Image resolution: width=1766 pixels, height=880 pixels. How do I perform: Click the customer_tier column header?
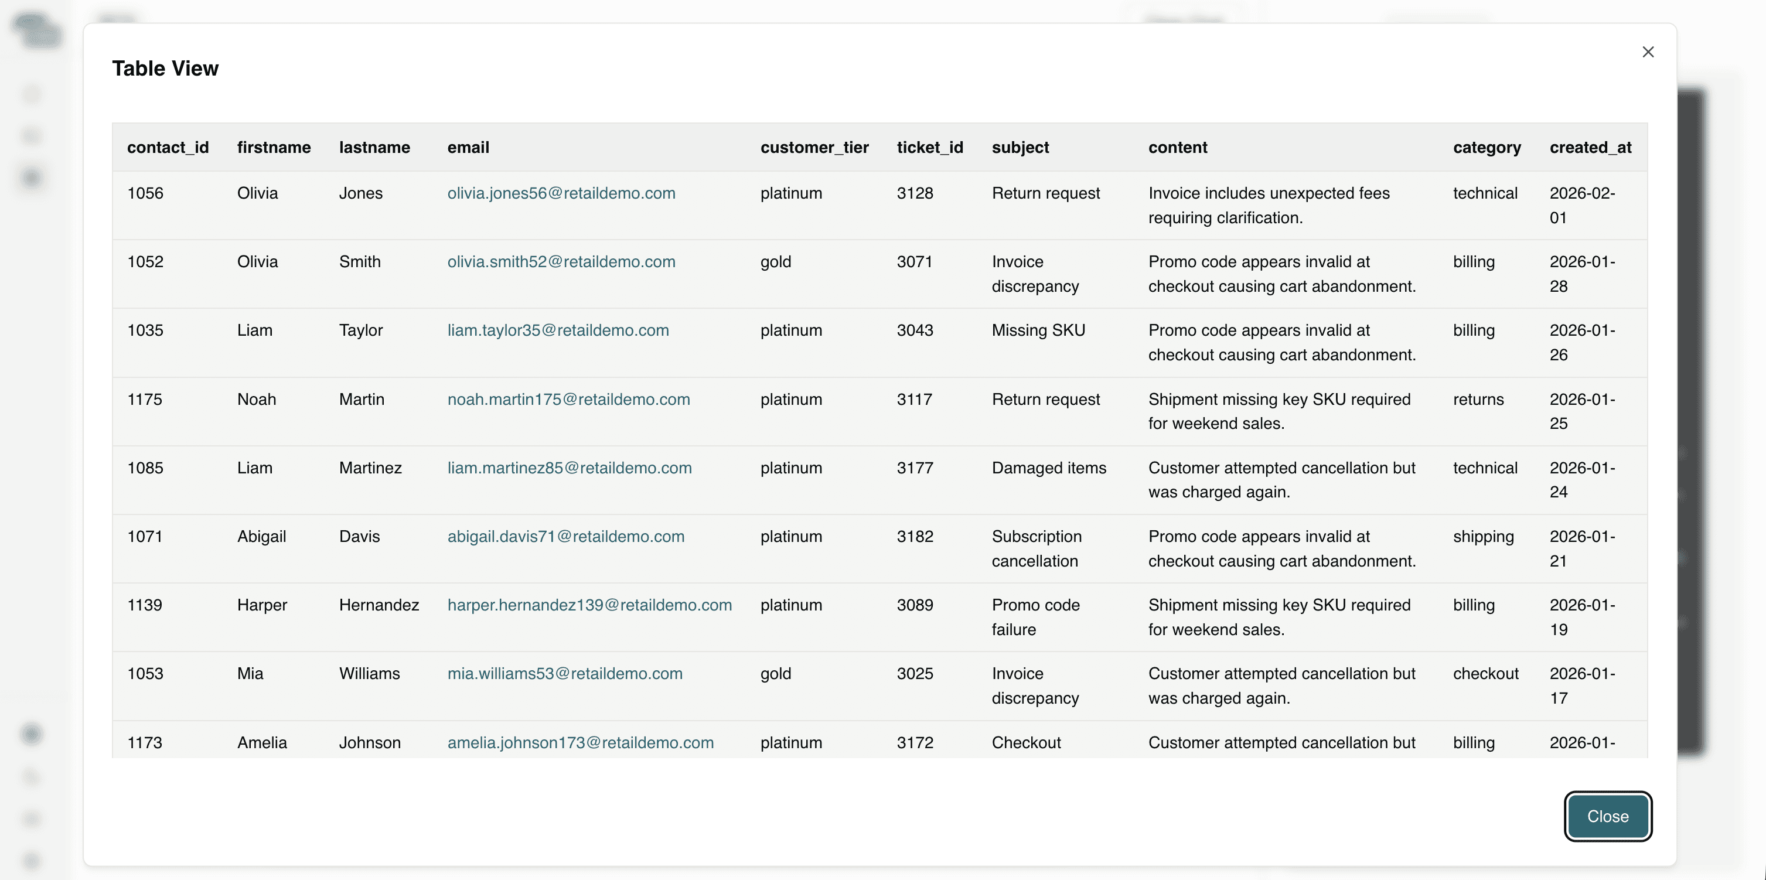[x=814, y=148]
